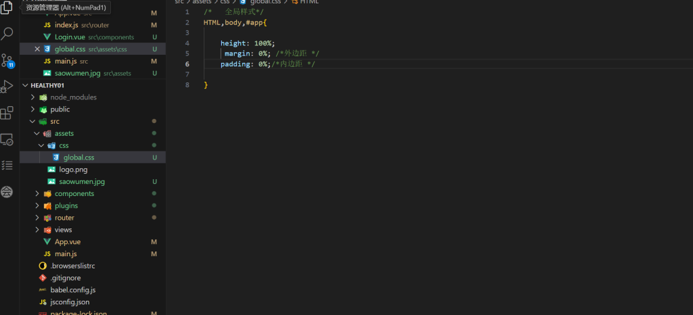Viewport: 693px width, 315px height.
Task: Close global.css in the open editors list
Action: [x=37, y=49]
